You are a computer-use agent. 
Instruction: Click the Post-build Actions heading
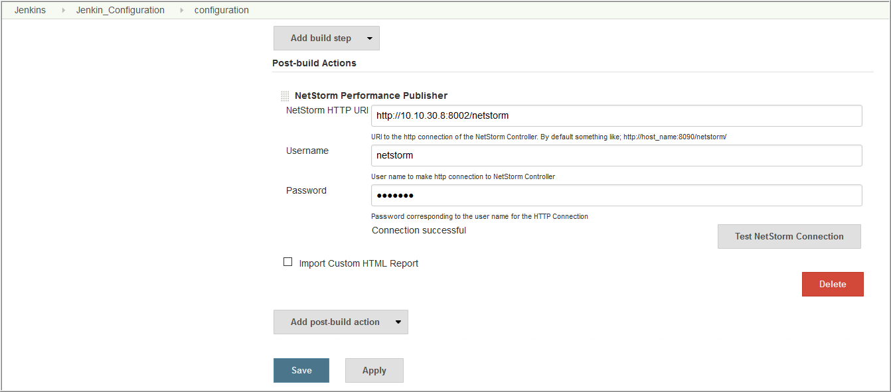[x=314, y=63]
